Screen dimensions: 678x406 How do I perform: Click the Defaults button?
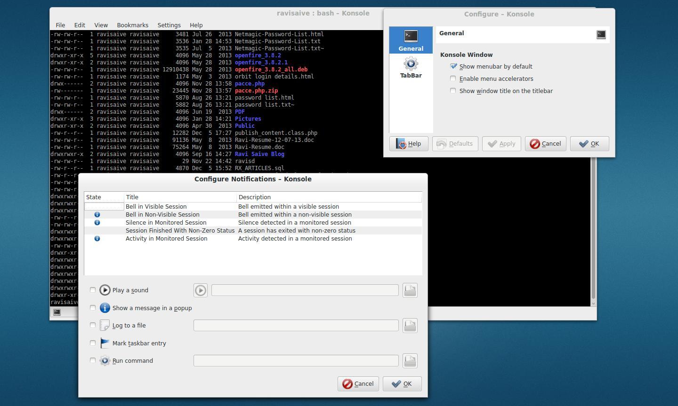454,144
